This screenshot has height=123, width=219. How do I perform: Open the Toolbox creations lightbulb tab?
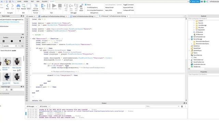click(20, 41)
